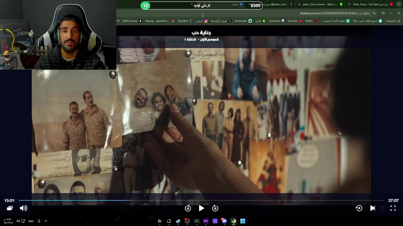Open the شاهد bookmark

pos(336,21)
